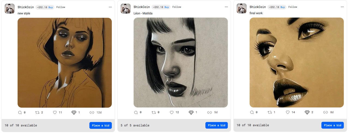Viewport: 349px width, 134px height.
Task: Comment on the 'Léon - Matilda' post
Action: tap(136, 112)
